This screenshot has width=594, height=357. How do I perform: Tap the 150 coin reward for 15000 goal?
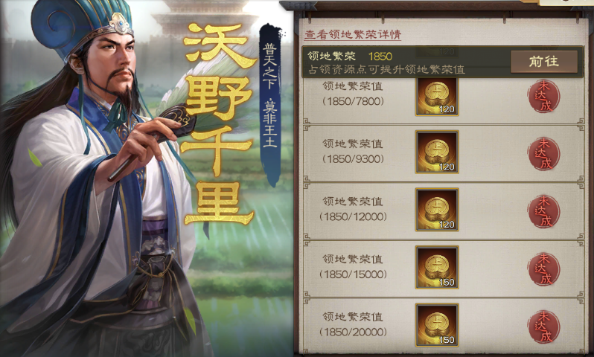(437, 267)
